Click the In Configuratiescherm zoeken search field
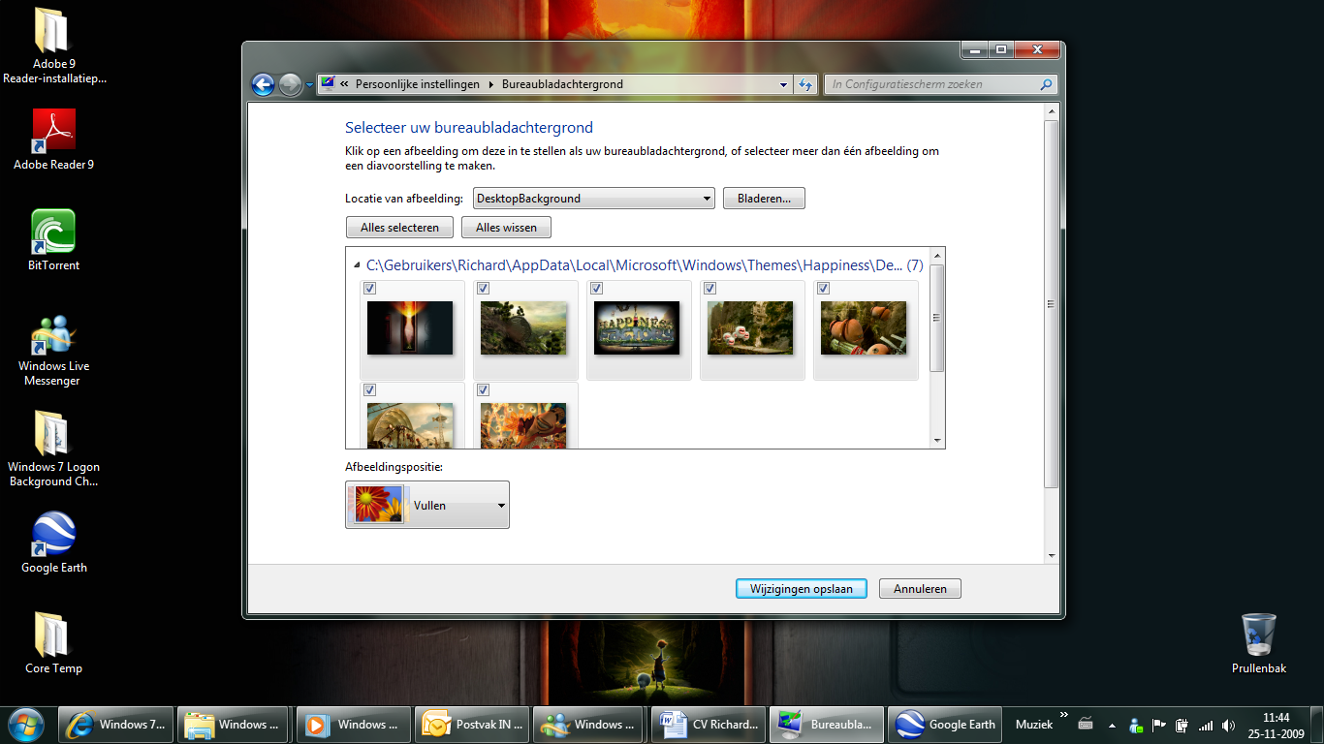This screenshot has height=744, width=1324. coord(940,84)
